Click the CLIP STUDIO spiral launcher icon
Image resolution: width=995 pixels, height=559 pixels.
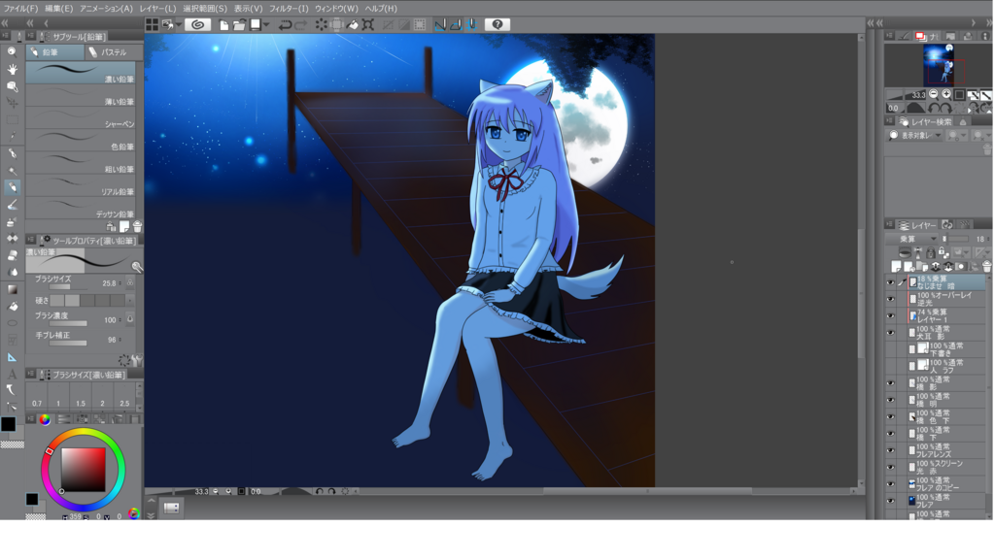[x=197, y=24]
